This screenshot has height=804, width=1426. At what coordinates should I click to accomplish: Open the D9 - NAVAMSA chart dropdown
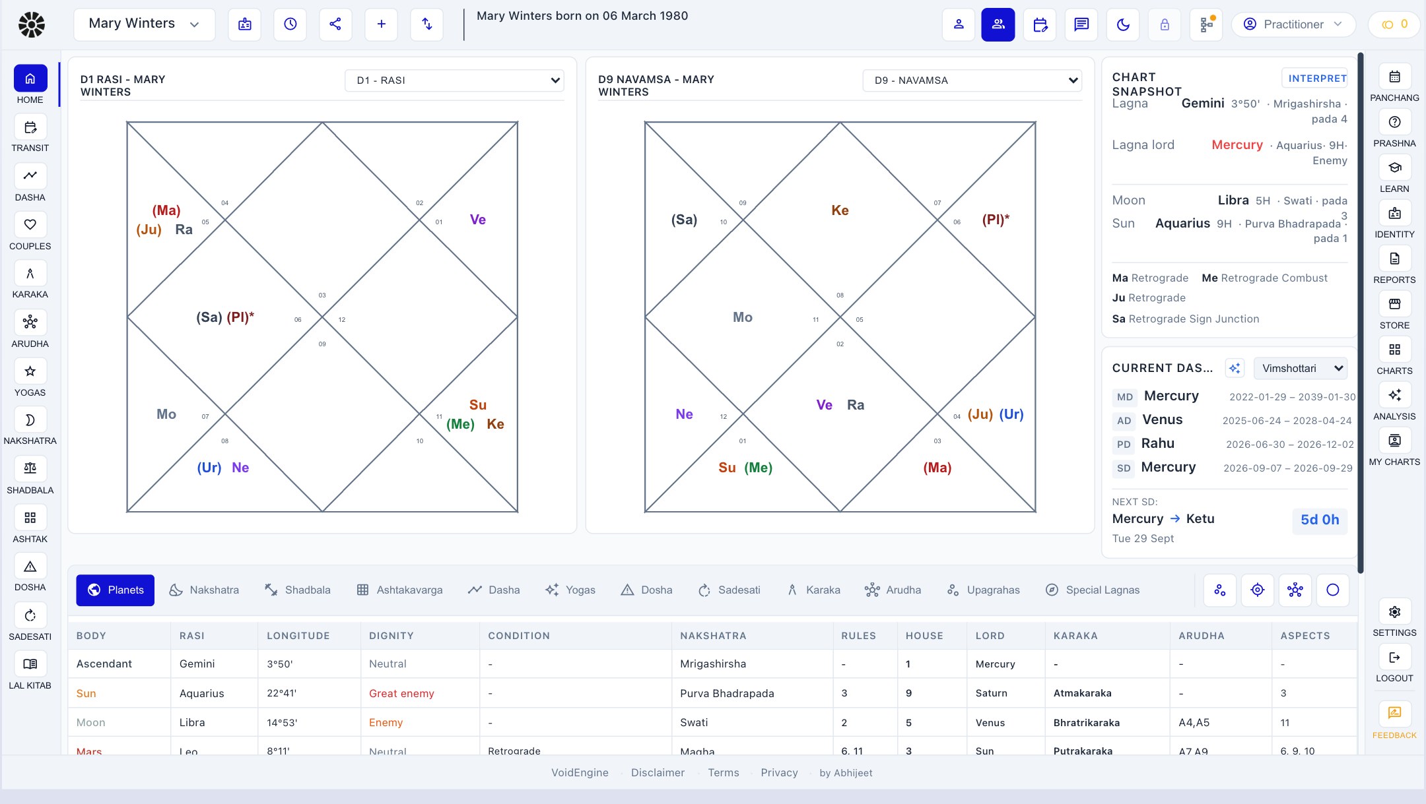point(972,80)
